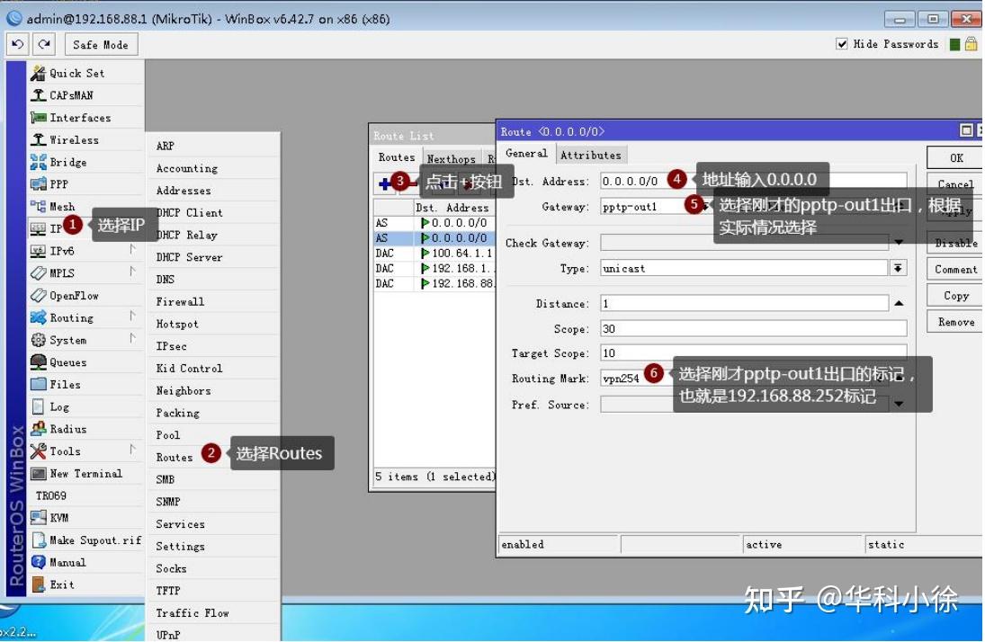The height and width of the screenshot is (642, 985).
Task: Open Quick Set icon in sidebar
Action: coord(39,73)
